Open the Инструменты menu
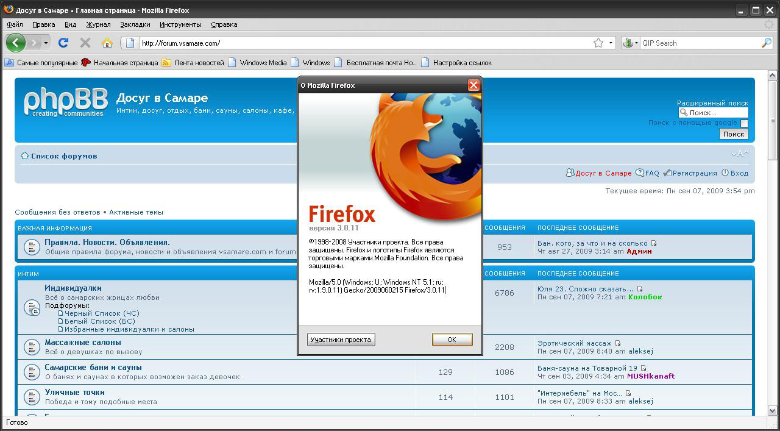This screenshot has width=780, height=431. coord(180,24)
